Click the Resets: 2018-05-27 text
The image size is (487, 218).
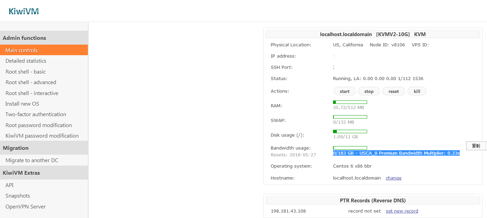pos(293,155)
